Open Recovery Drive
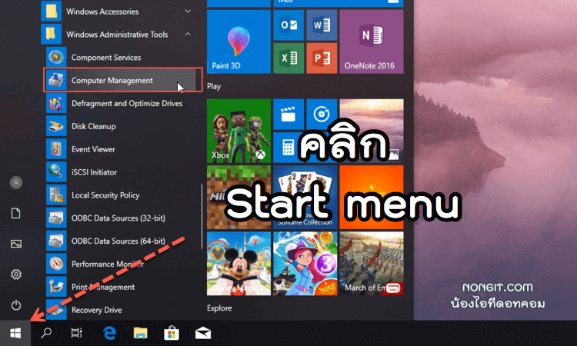The height and width of the screenshot is (346, 577). 122,310
